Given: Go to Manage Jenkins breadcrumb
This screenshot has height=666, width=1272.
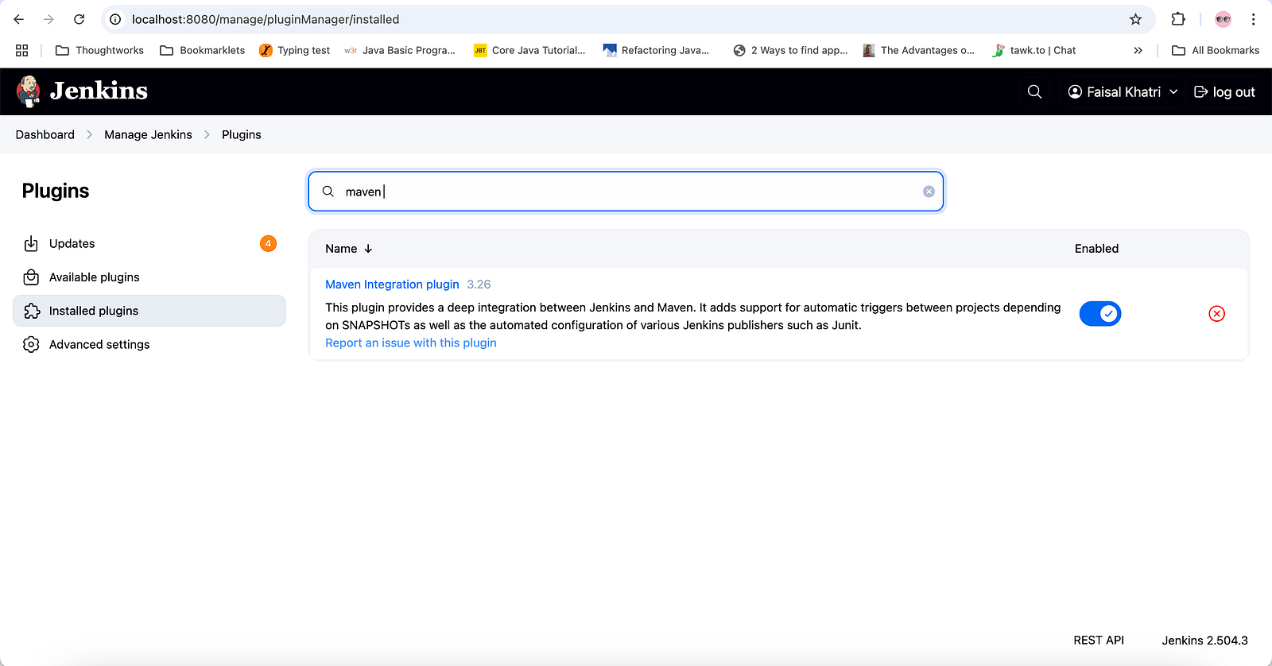Looking at the screenshot, I should (148, 135).
